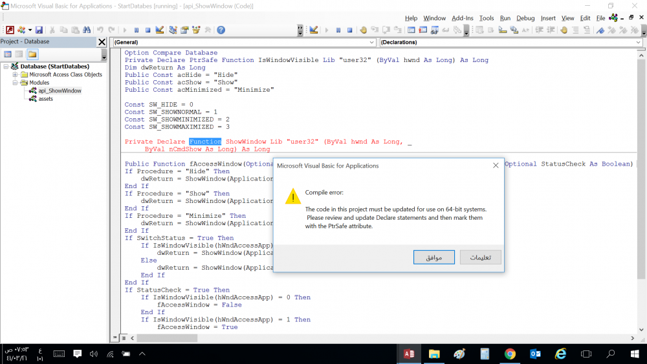Open the Project Explorer from the toolbar
The width and height of the screenshot is (647, 364).
coord(173,30)
